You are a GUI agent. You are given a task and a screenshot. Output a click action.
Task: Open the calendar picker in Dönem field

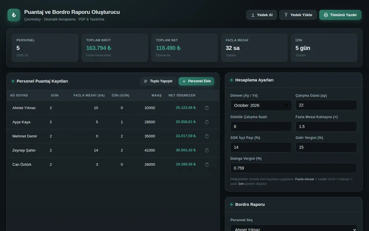pyautogui.click(x=286, y=105)
